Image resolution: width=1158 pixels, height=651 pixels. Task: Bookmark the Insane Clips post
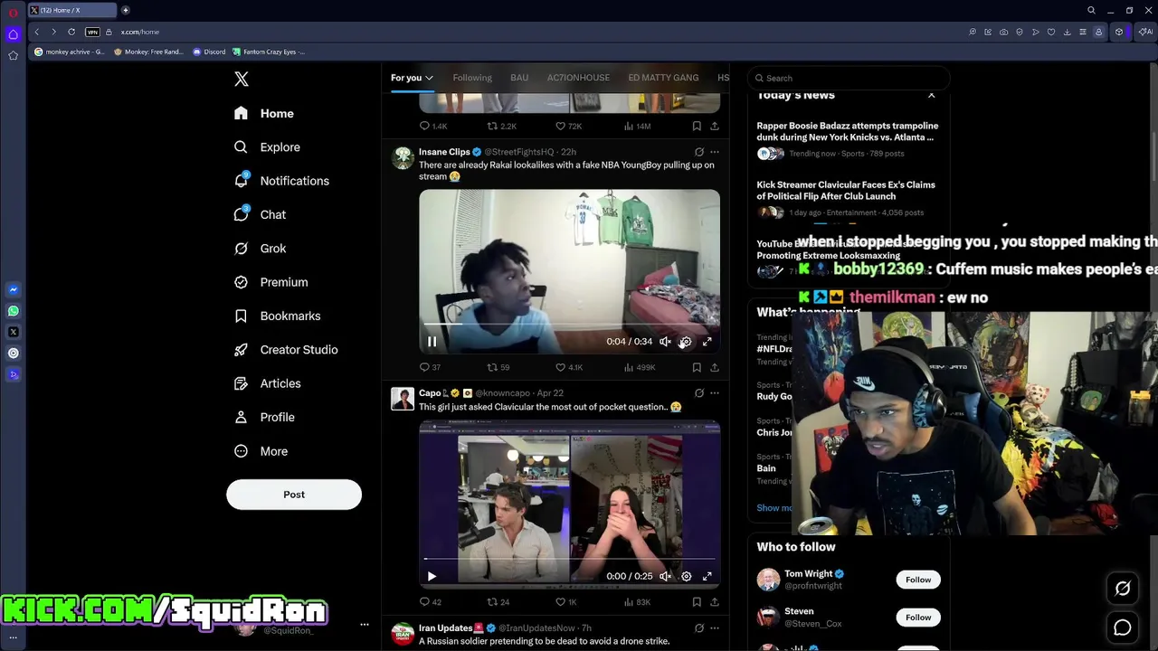(697, 367)
